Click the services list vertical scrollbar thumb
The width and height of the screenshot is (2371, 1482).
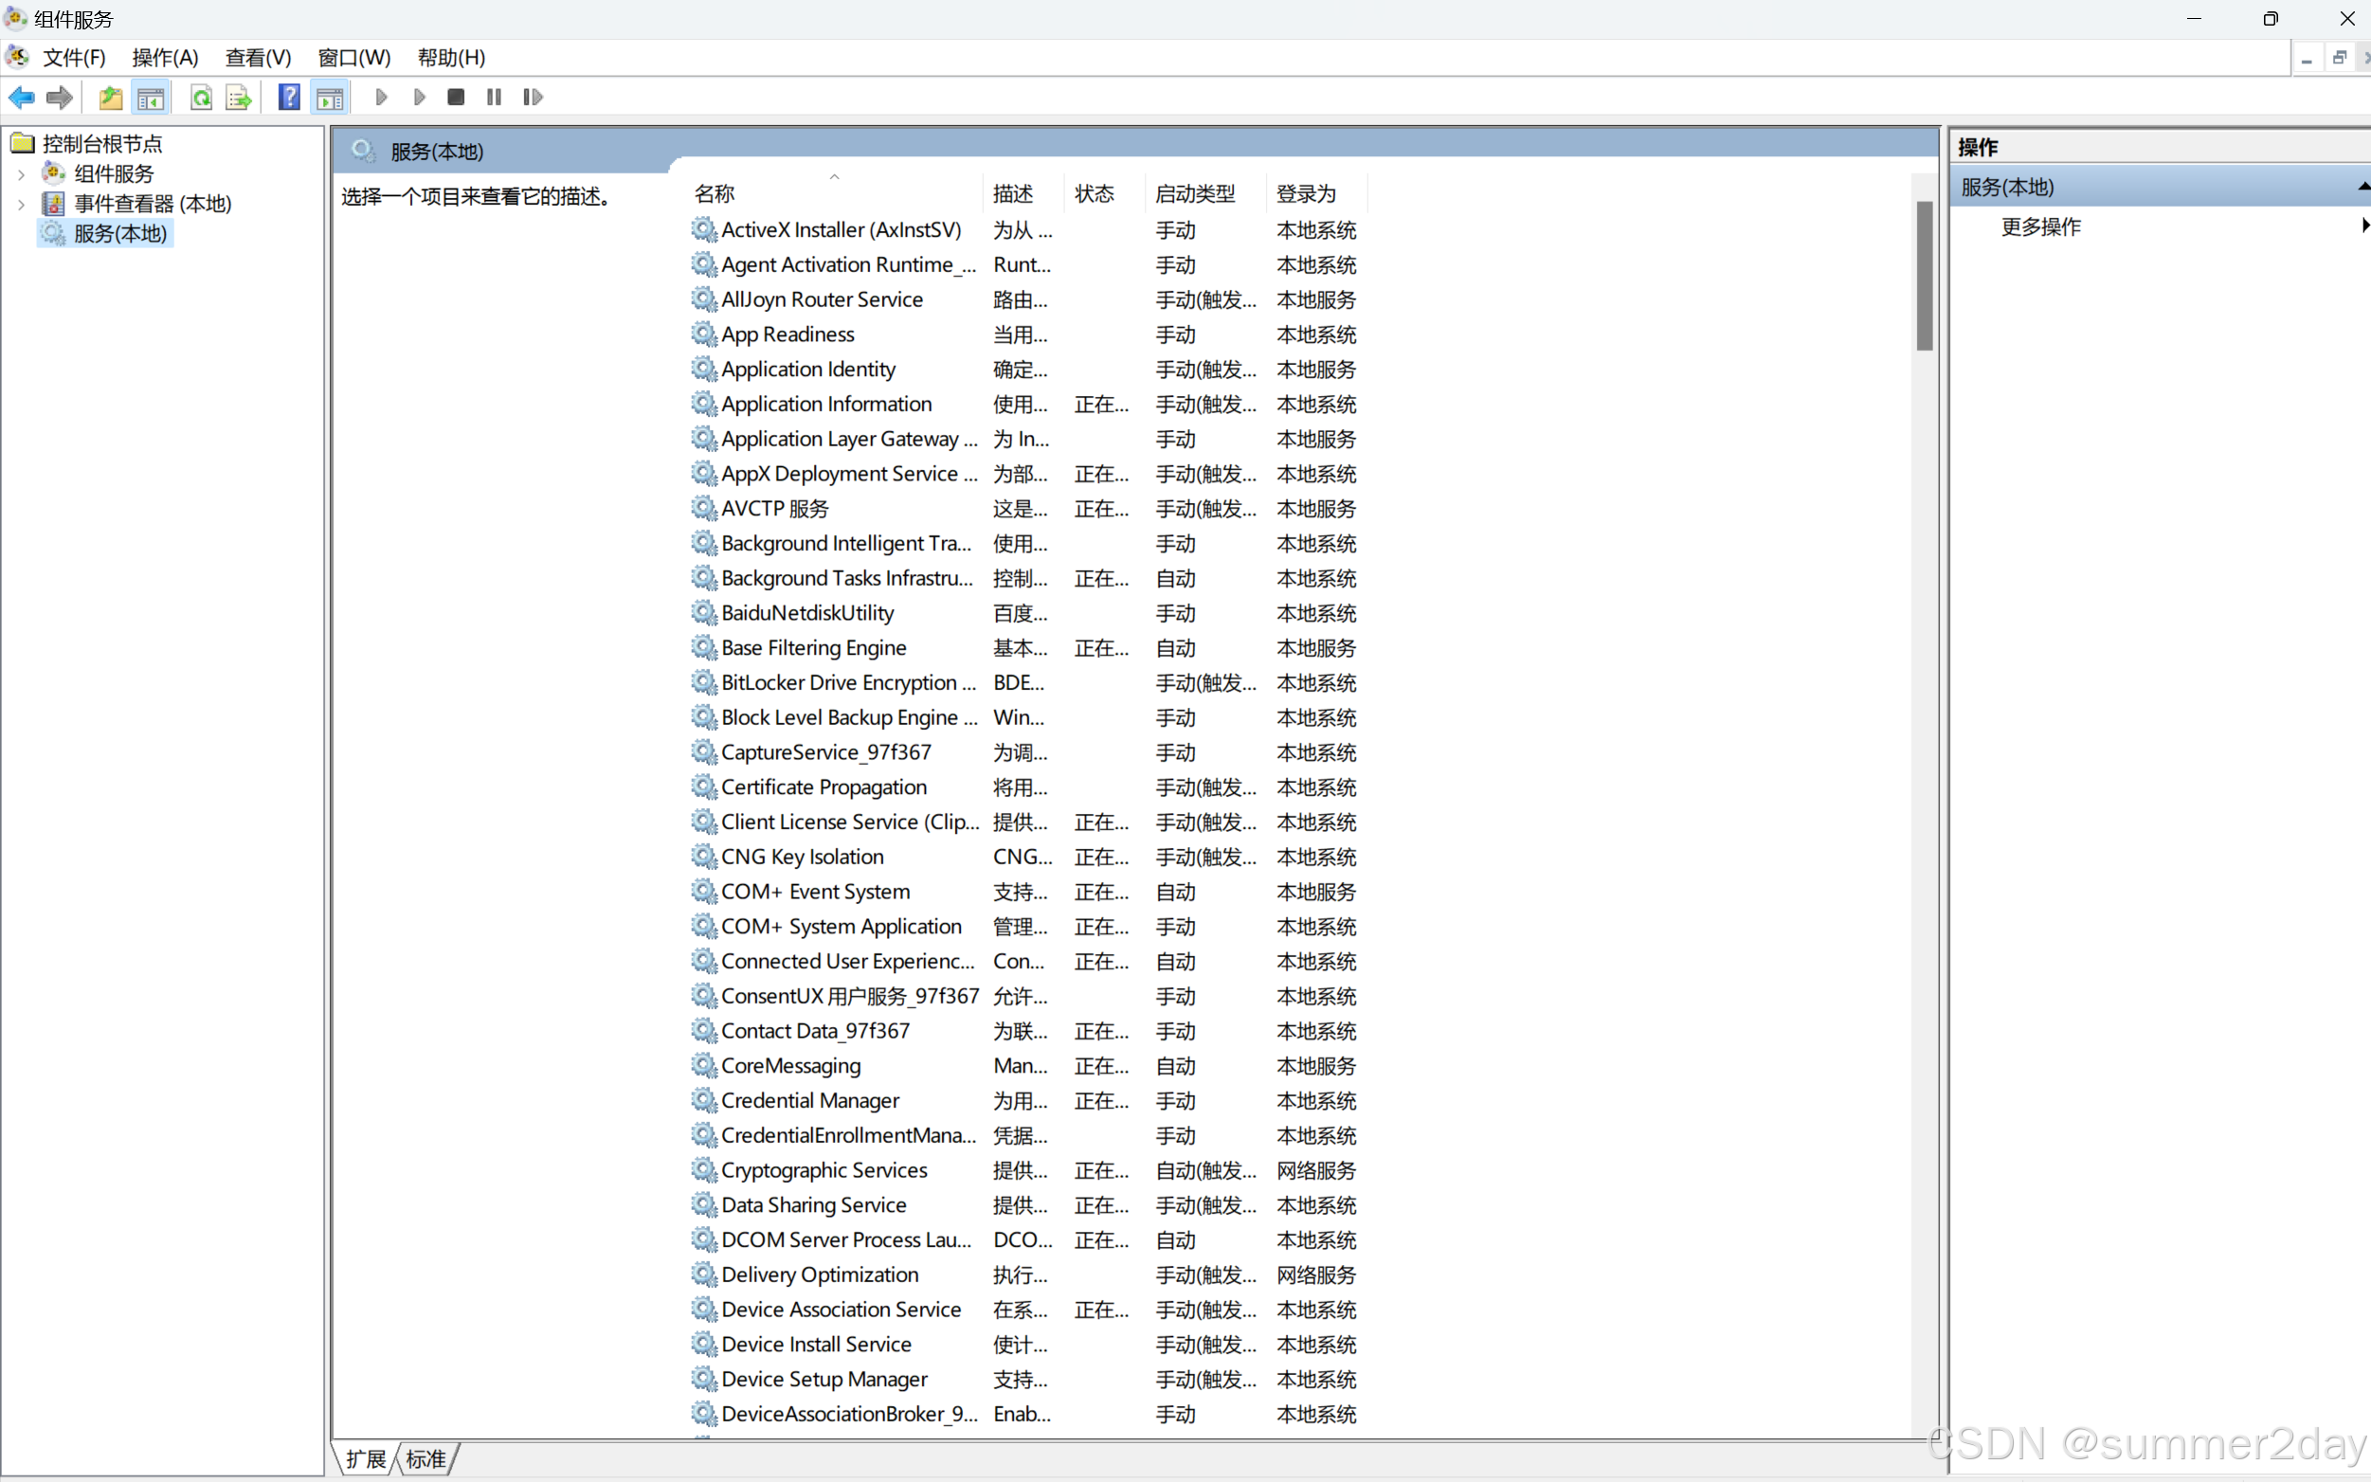click(1924, 275)
